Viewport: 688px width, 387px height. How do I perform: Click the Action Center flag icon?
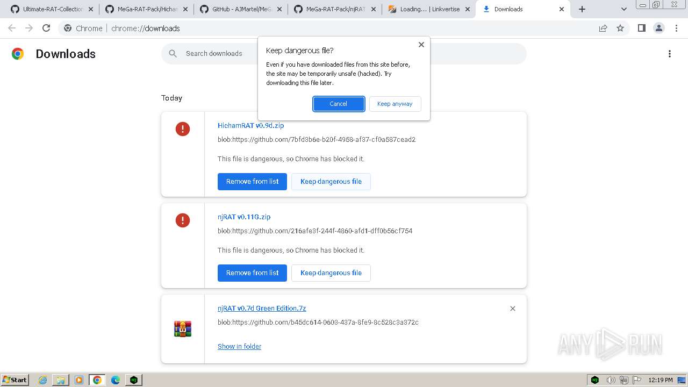pyautogui.click(x=636, y=380)
